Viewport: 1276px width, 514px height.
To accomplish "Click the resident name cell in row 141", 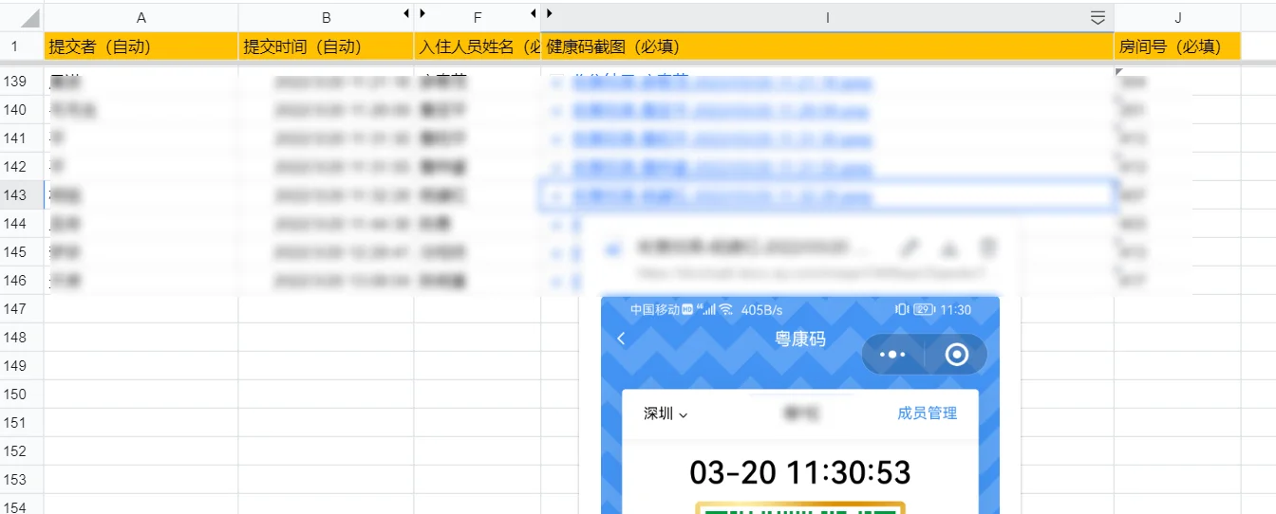I will [x=478, y=138].
